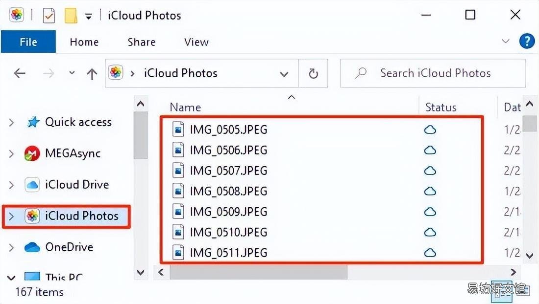Image resolution: width=539 pixels, height=304 pixels.
Task: Click the horizontal scrollbar thumb in file list
Action: pyautogui.click(x=259, y=272)
